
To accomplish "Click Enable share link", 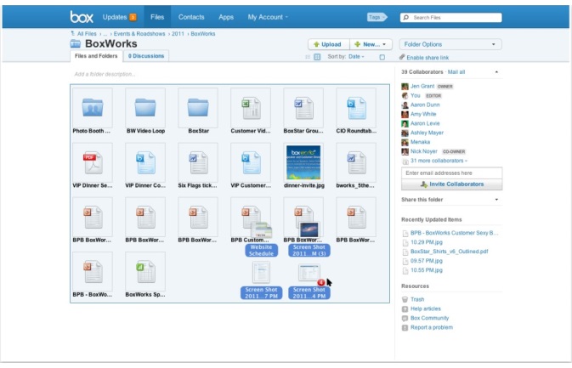I will (428, 58).
